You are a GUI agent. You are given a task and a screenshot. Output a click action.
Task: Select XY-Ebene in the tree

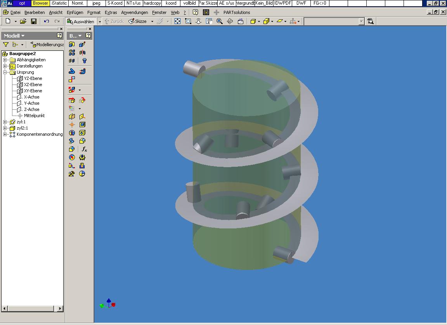[33, 91]
